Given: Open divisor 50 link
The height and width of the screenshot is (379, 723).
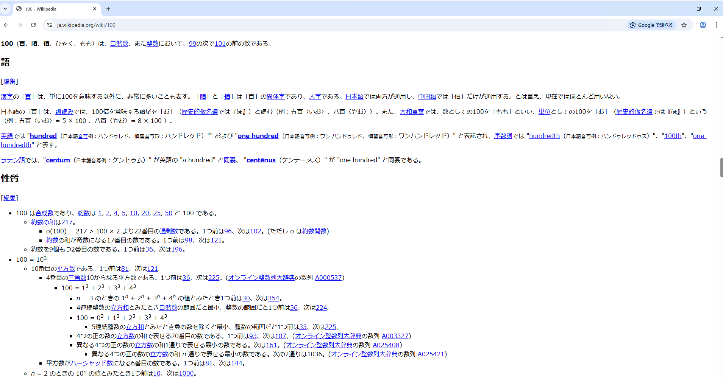Looking at the screenshot, I should tap(169, 213).
